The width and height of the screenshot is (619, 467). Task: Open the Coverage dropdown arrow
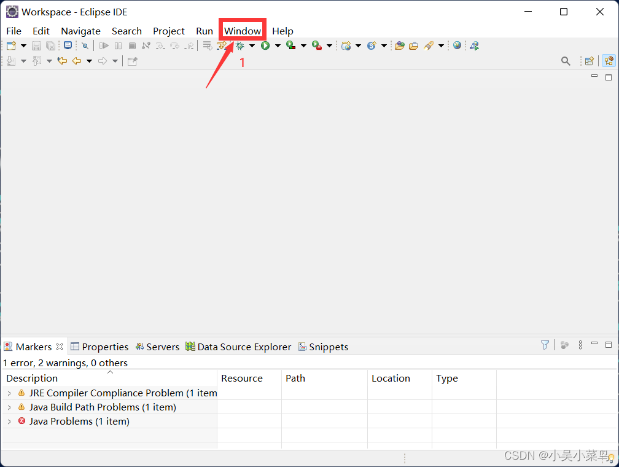[303, 46]
